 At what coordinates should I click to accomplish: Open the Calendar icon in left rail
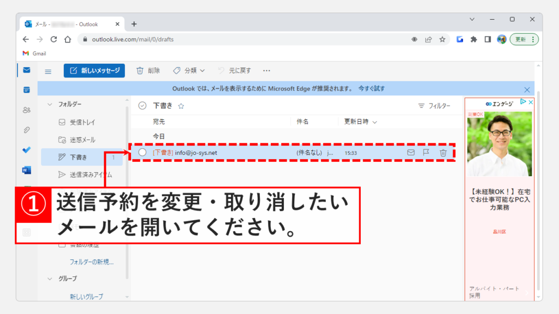click(26, 89)
